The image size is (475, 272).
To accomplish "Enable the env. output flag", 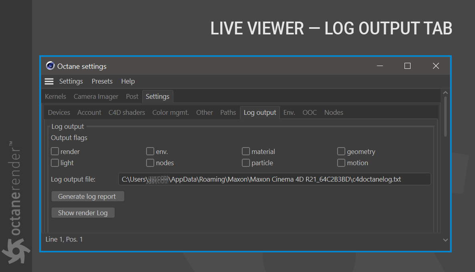I will click(150, 151).
